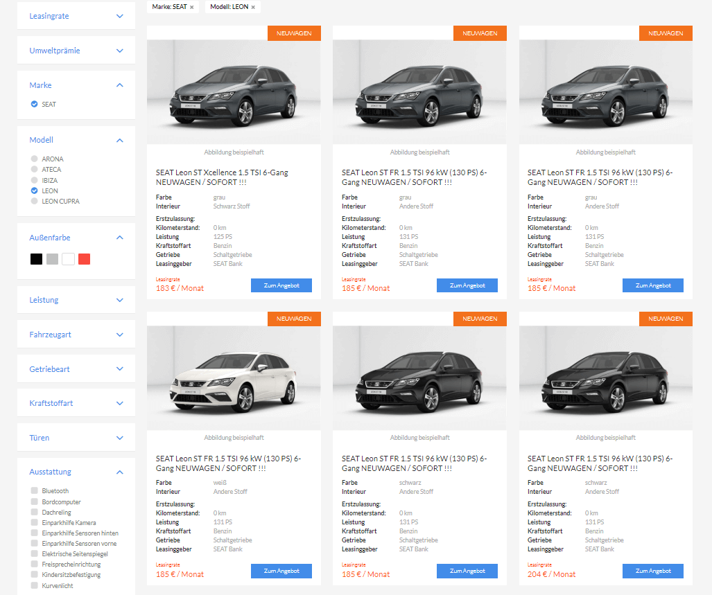The width and height of the screenshot is (712, 595).
Task: Check the Dachreling option
Action: coord(34,512)
